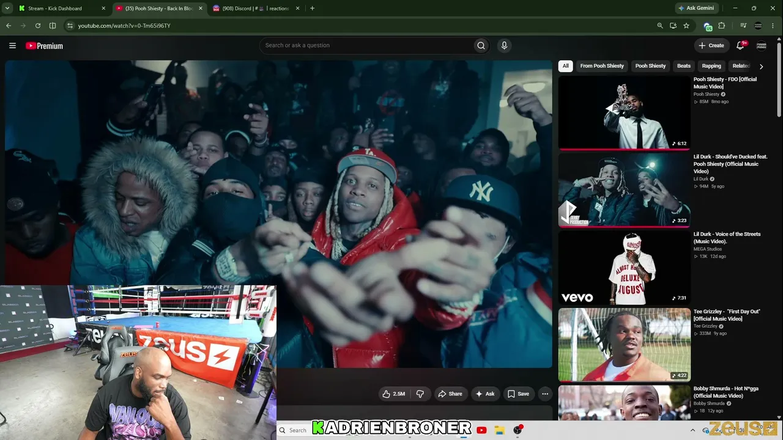The image size is (783, 440).
Task: Click the Lil Durk channel name
Action: [x=700, y=179]
